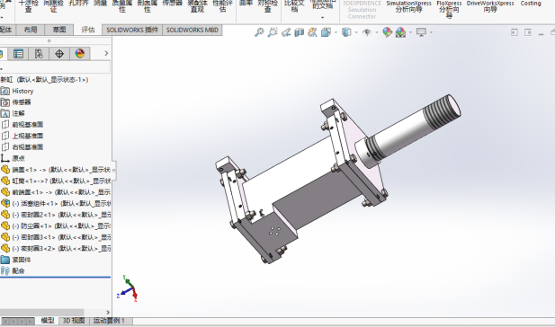Open the 装配体直观 tool
The width and height of the screenshot is (555, 327).
click(x=197, y=6)
